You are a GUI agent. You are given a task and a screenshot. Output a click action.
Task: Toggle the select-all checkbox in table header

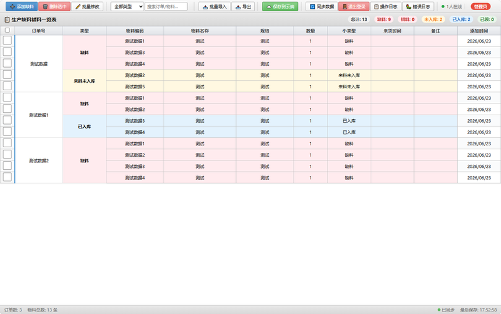pos(8,30)
